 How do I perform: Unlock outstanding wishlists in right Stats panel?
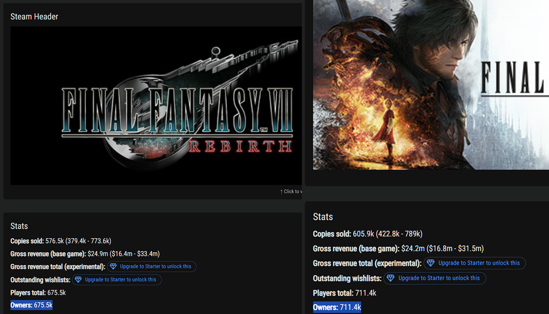(x=435, y=278)
